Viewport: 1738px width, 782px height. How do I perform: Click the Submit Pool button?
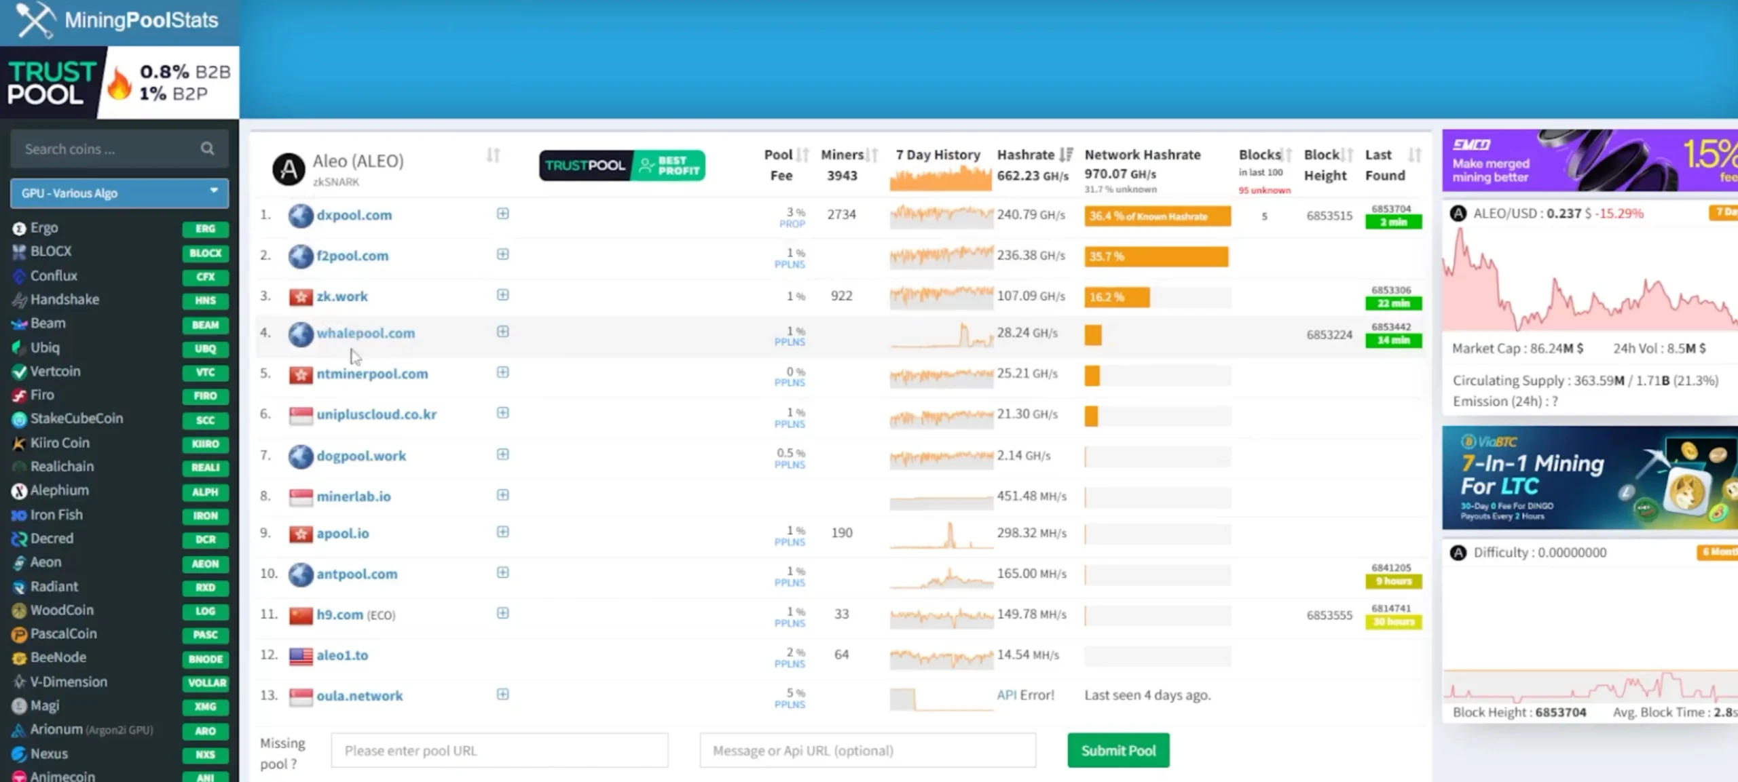click(x=1118, y=751)
